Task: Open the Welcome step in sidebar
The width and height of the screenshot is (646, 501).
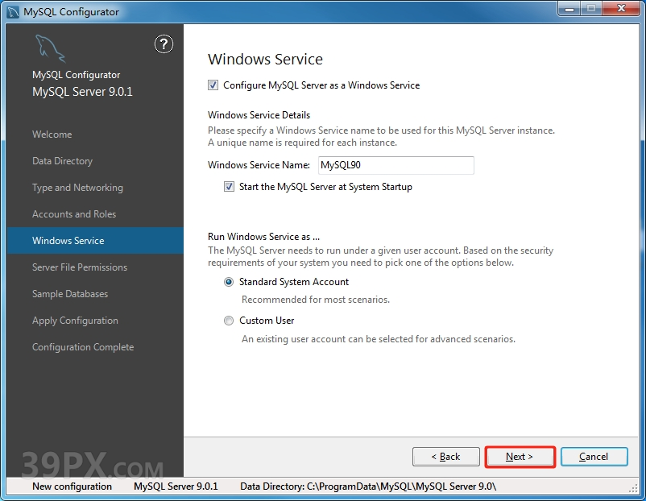Action: click(52, 135)
